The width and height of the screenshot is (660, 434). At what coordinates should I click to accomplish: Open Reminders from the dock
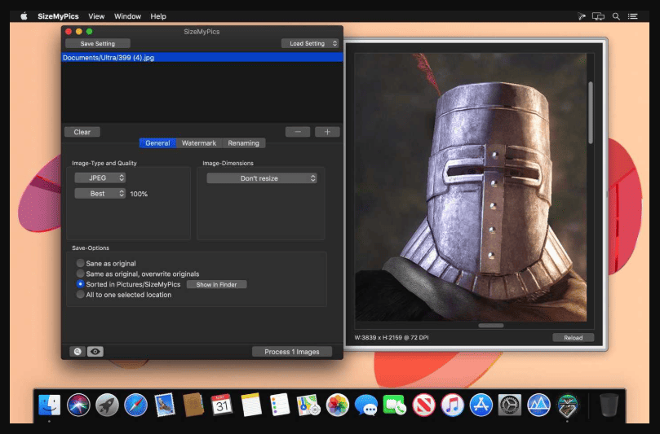[x=280, y=405]
